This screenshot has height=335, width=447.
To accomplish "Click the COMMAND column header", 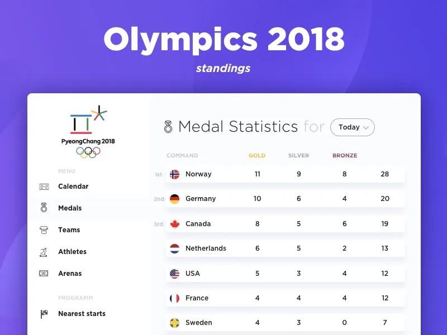I will pyautogui.click(x=182, y=155).
